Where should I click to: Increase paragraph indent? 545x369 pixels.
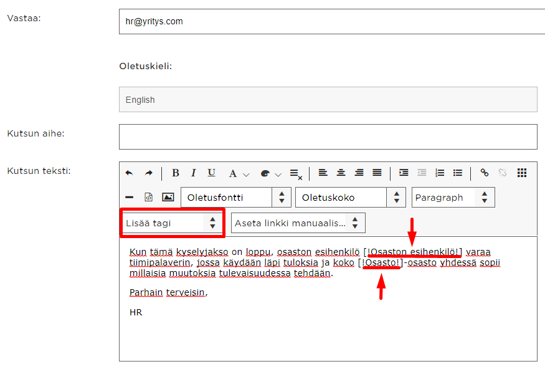(x=404, y=173)
